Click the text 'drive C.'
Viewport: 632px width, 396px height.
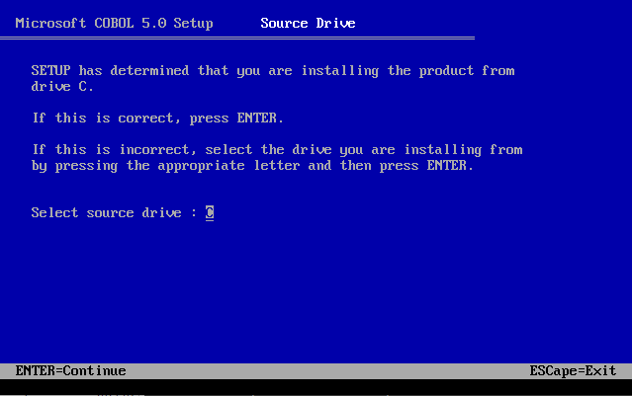[x=62, y=86]
